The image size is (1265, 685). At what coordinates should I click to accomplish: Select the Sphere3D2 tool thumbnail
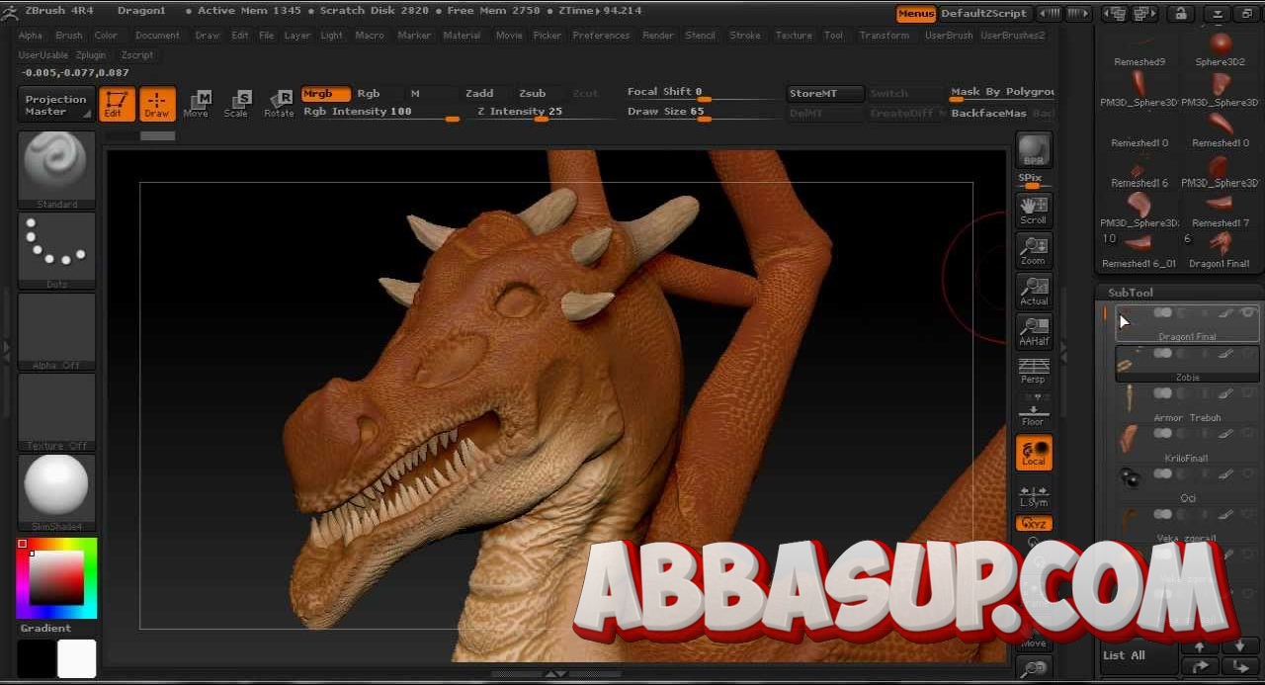(x=1221, y=49)
